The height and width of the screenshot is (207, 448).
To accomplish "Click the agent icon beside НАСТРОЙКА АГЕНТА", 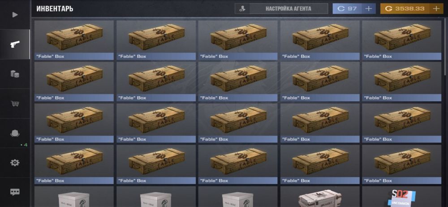I will tap(242, 9).
